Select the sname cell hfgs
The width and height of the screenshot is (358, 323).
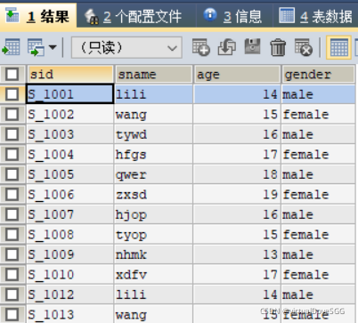[153, 154]
